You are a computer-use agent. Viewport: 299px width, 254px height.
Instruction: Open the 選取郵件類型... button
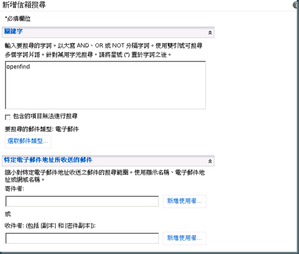[x=28, y=141]
